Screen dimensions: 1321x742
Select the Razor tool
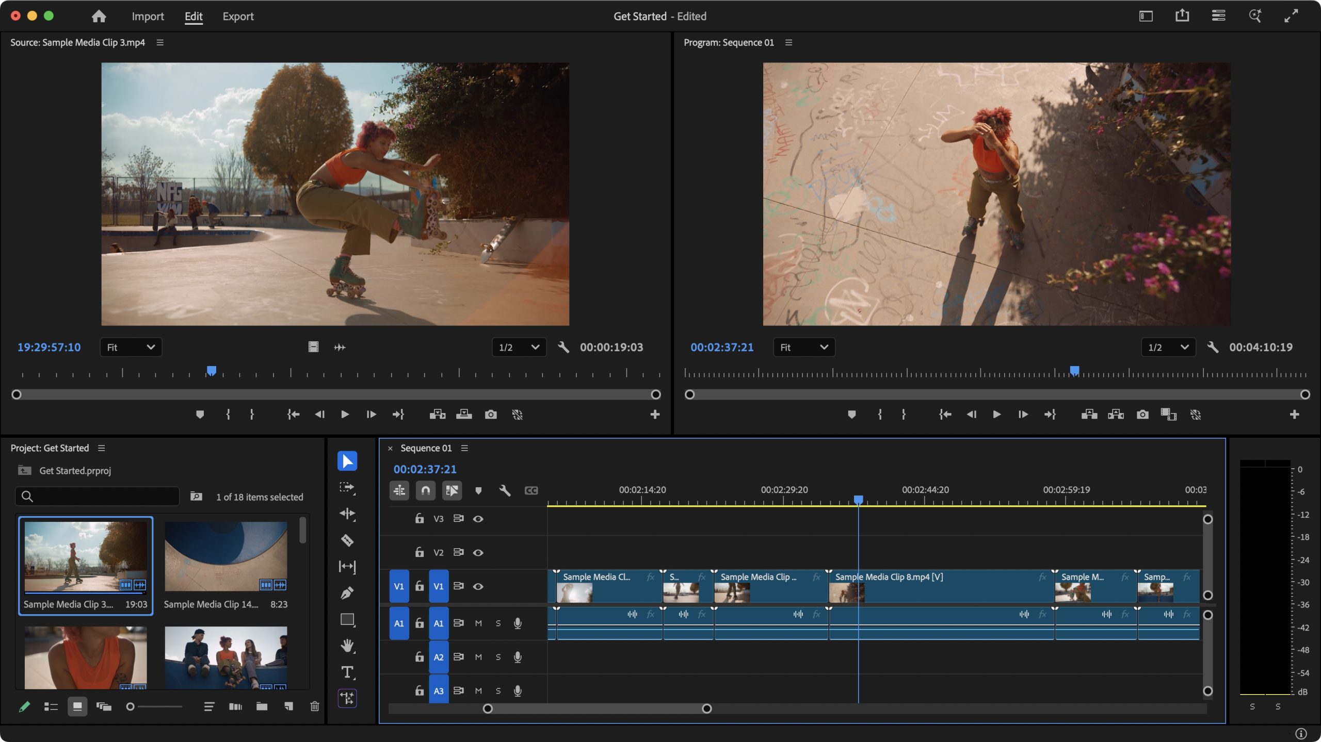coord(347,540)
